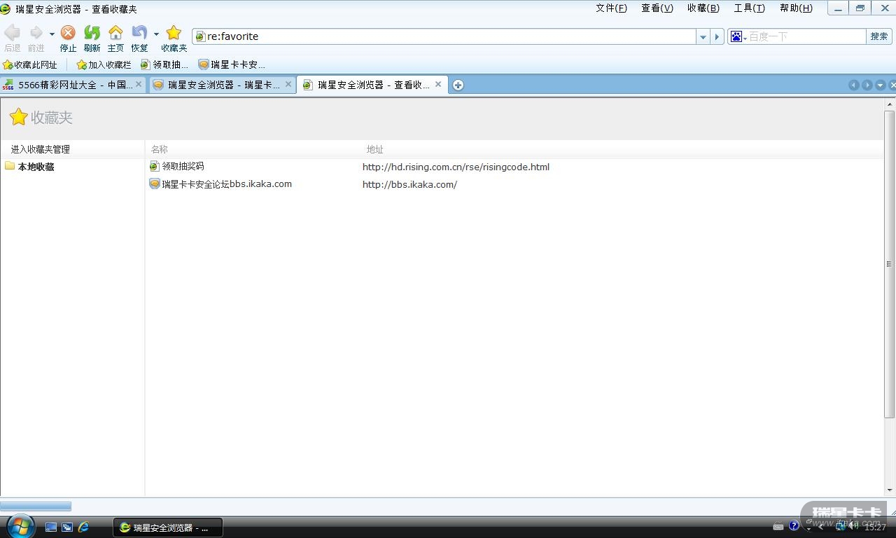Click the Show Desktop quick launch icon
Viewport: 896px width, 538px height.
tap(51, 527)
